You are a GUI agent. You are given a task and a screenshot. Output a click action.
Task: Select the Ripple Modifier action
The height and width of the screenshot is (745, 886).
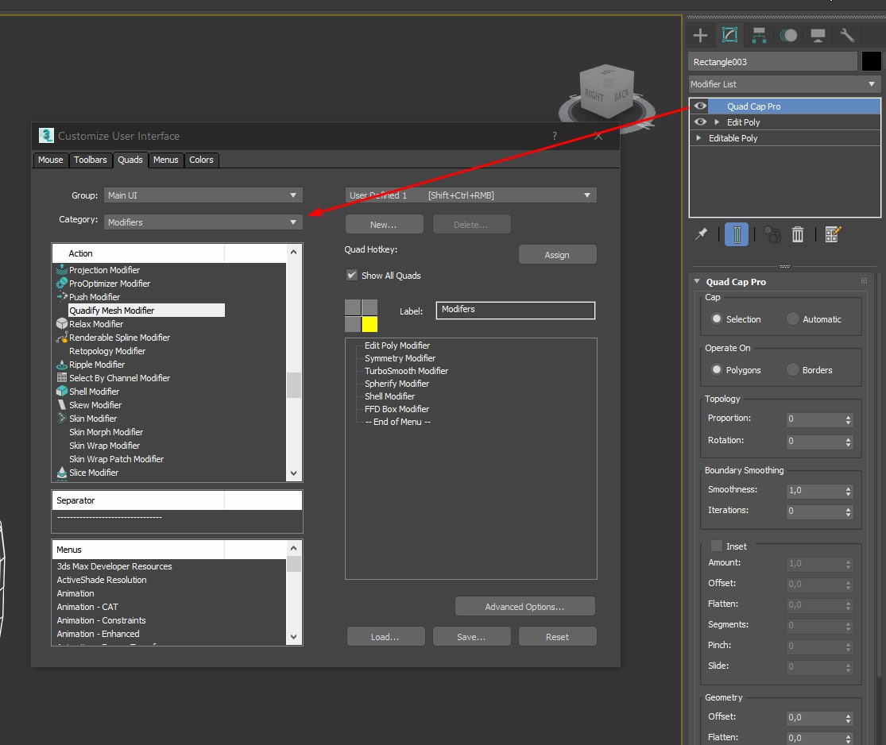point(97,365)
